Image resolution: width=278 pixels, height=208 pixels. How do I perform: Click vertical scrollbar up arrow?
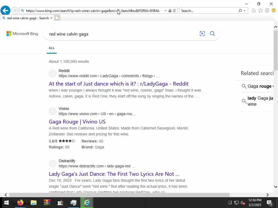click(276, 27)
